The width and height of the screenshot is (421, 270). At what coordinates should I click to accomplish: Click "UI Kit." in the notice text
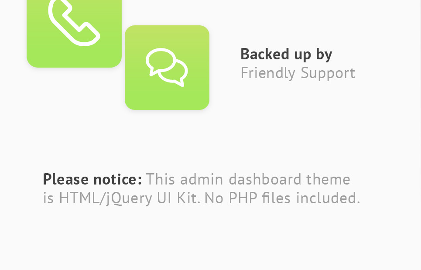179,198
